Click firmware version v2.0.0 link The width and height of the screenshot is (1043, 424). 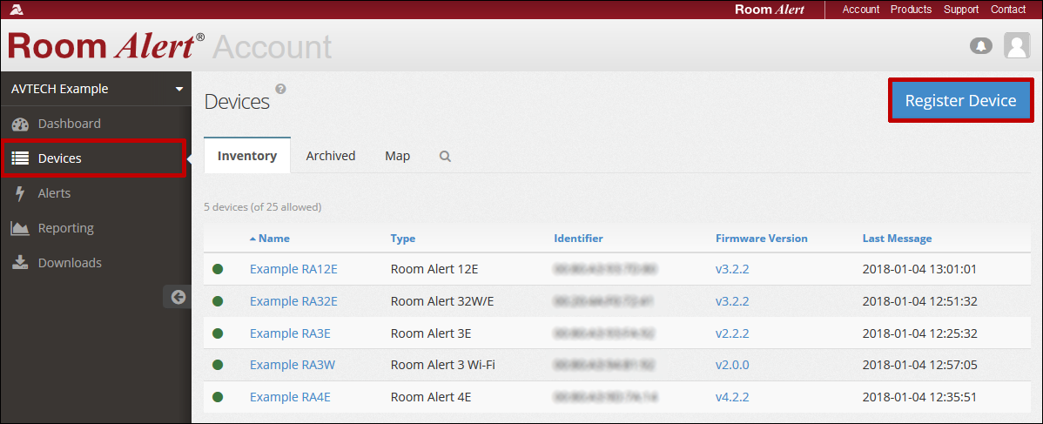pos(732,365)
